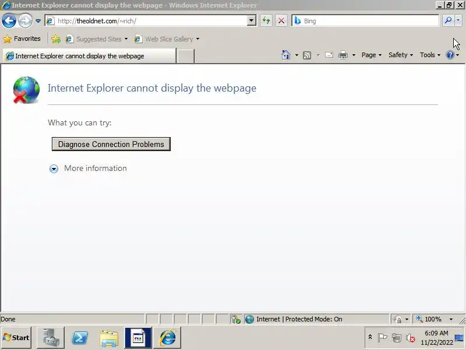The width and height of the screenshot is (466, 350).
Task: Open the Favorites center
Action: pyautogui.click(x=22, y=38)
